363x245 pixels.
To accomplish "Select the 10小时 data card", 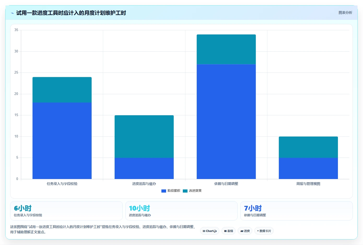I will pos(181,211).
